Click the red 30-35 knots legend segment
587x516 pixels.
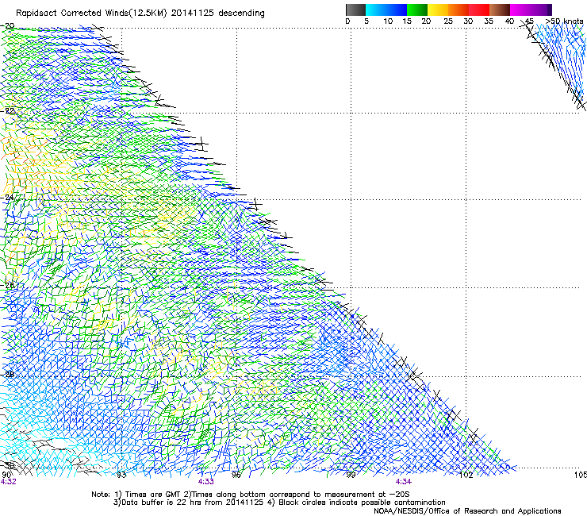pos(479,10)
